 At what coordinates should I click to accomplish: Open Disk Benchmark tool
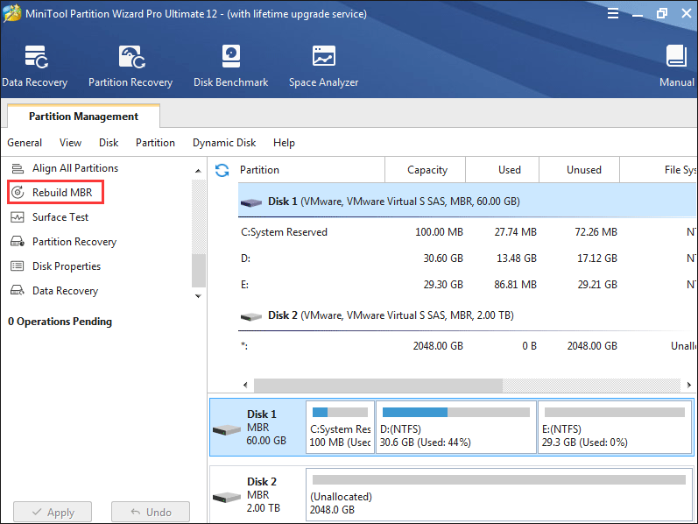230,66
